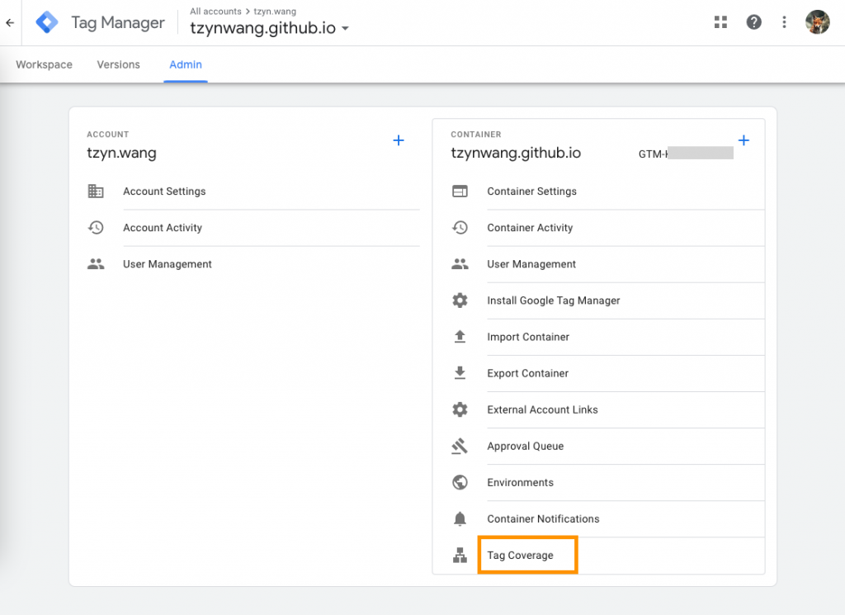
Task: Open the Google apps grid icon
Action: 720,22
